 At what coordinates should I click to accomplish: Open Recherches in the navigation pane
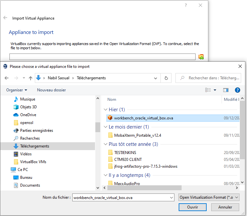pos(30,138)
